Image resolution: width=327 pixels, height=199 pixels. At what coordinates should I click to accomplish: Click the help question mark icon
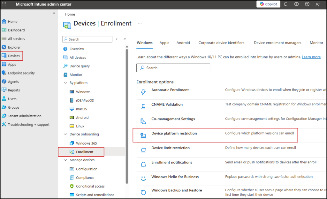click(307, 4)
